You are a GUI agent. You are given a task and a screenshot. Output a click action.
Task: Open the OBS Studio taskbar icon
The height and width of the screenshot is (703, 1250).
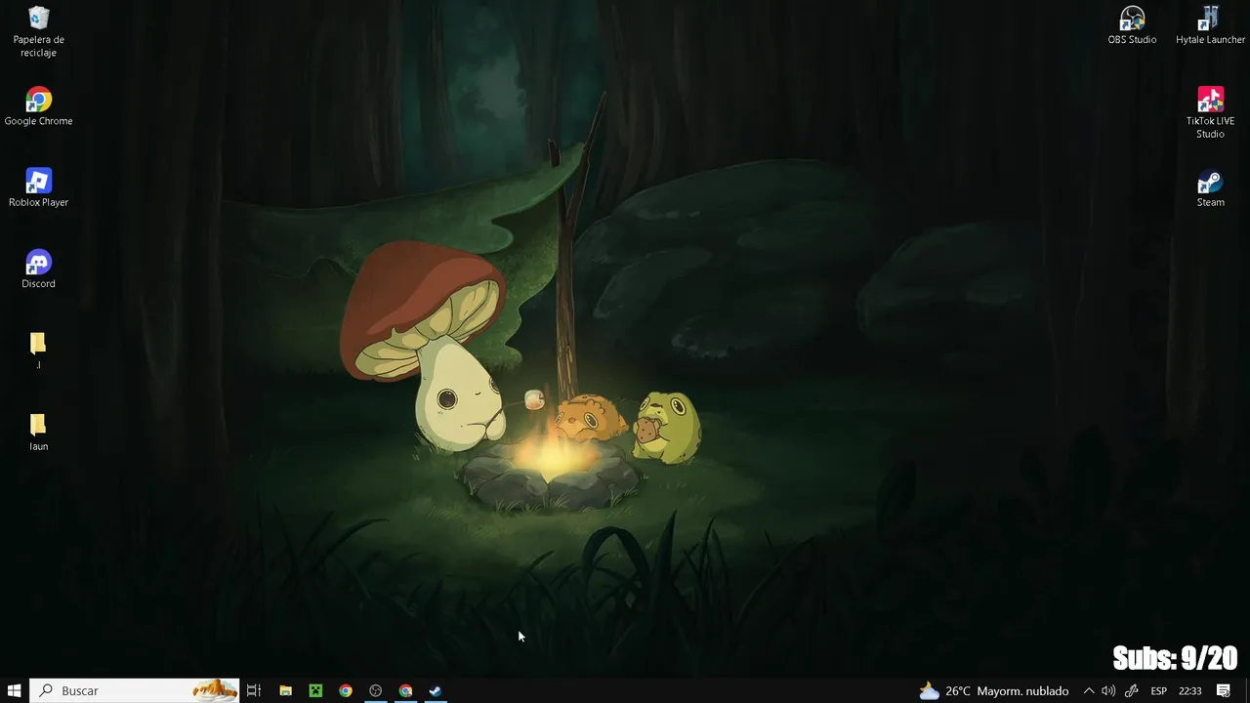click(375, 690)
